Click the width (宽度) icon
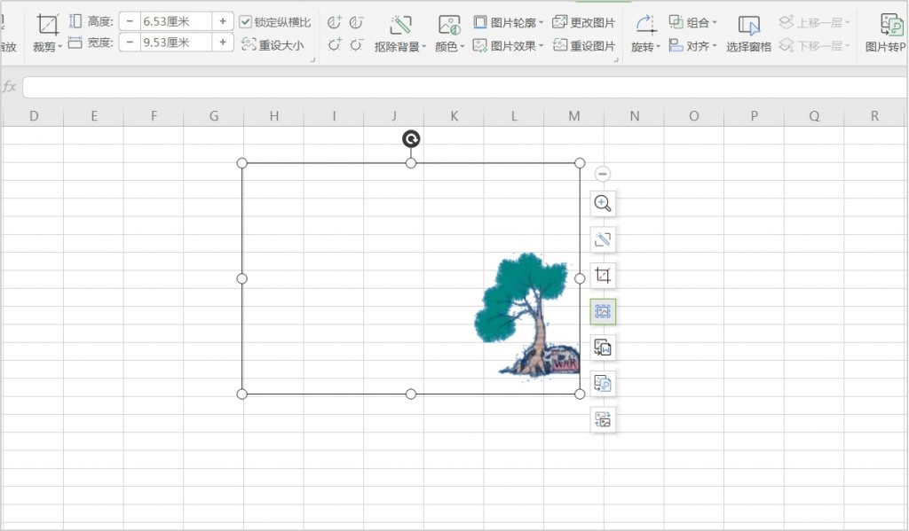909x531 pixels. [75, 43]
